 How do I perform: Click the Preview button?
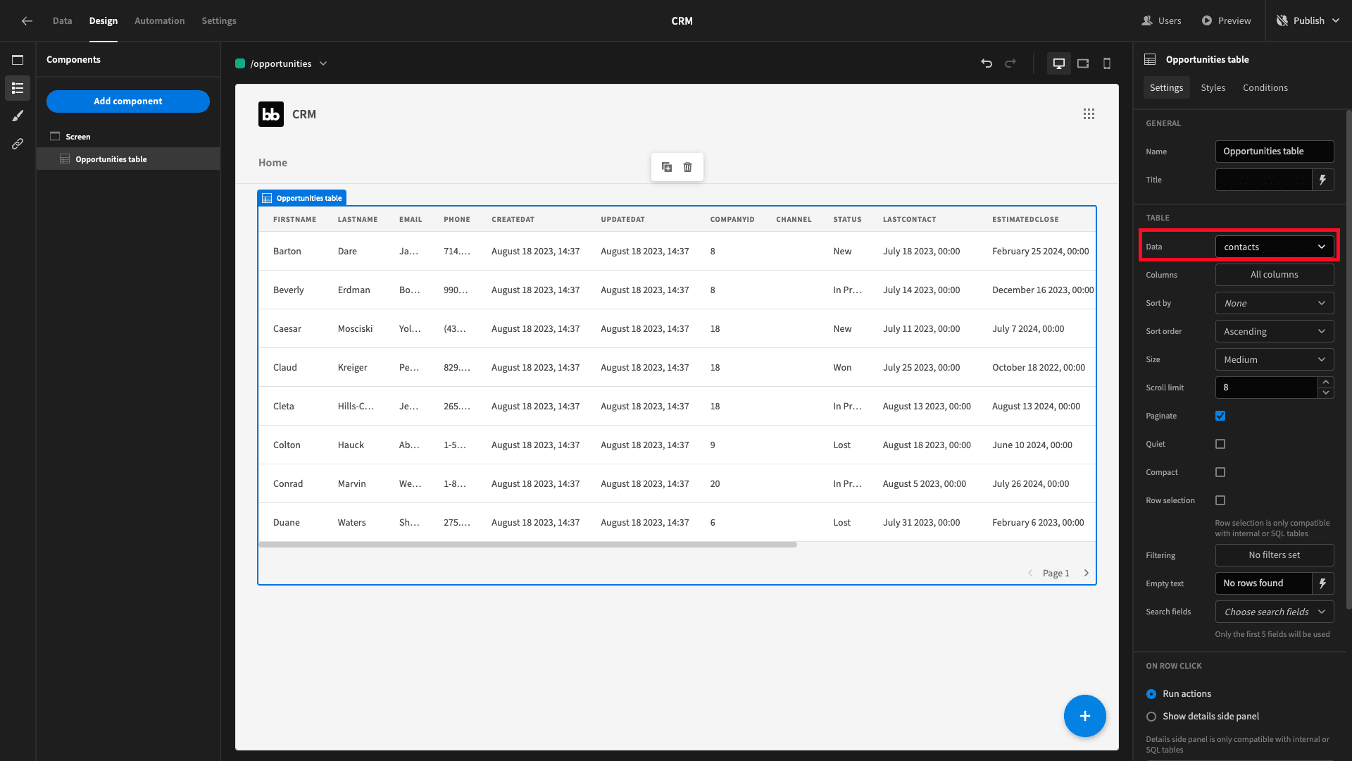pos(1226,21)
